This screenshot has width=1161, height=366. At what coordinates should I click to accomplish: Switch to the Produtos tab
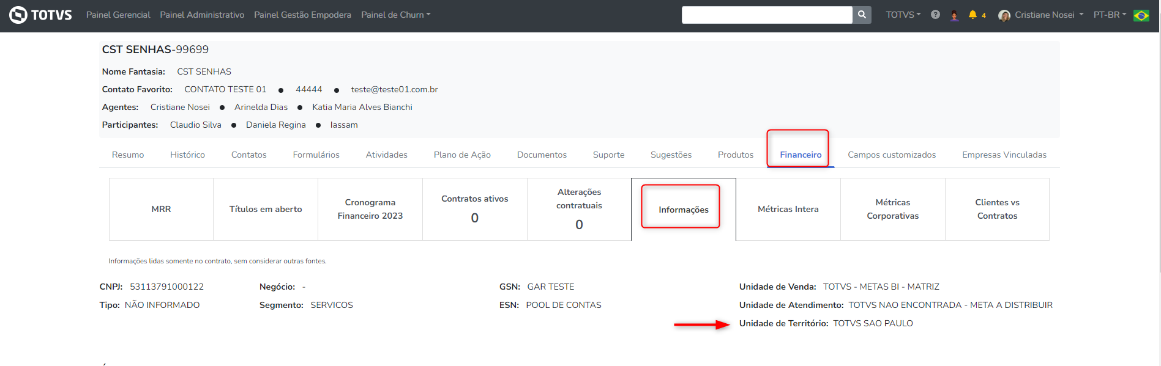click(735, 155)
